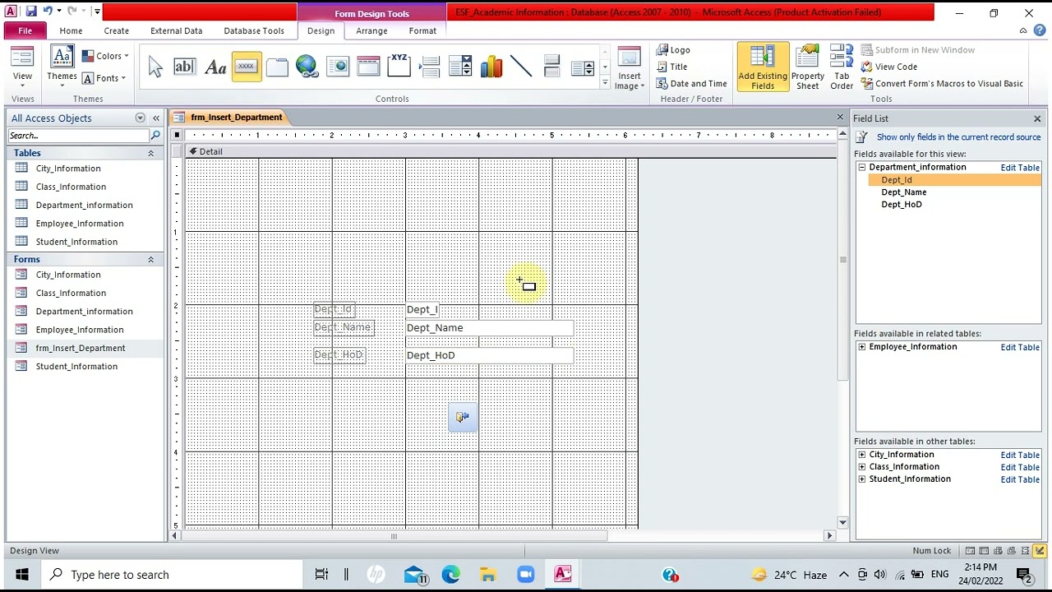Select the Dept_HoD field in Field List

point(901,205)
